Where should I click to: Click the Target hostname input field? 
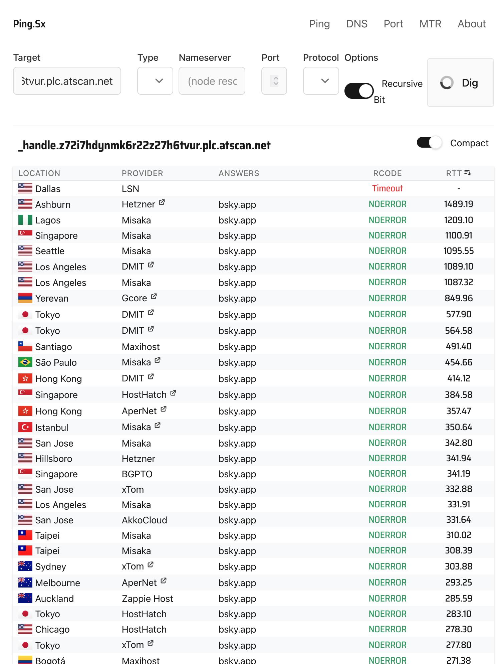[x=67, y=81]
